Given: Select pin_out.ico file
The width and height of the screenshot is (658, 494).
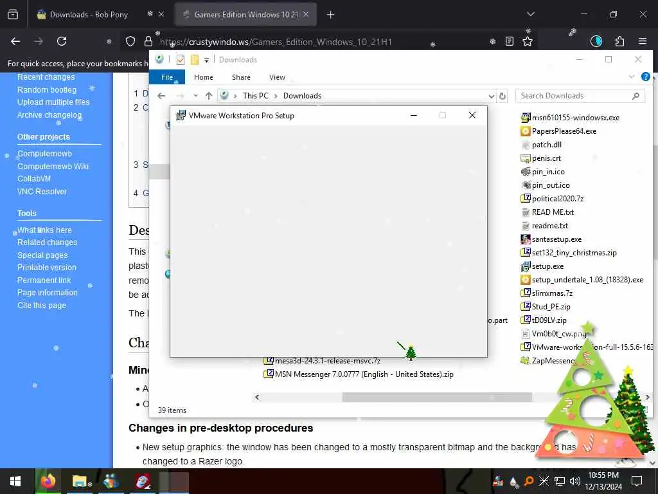Looking at the screenshot, I should [x=545, y=185].
